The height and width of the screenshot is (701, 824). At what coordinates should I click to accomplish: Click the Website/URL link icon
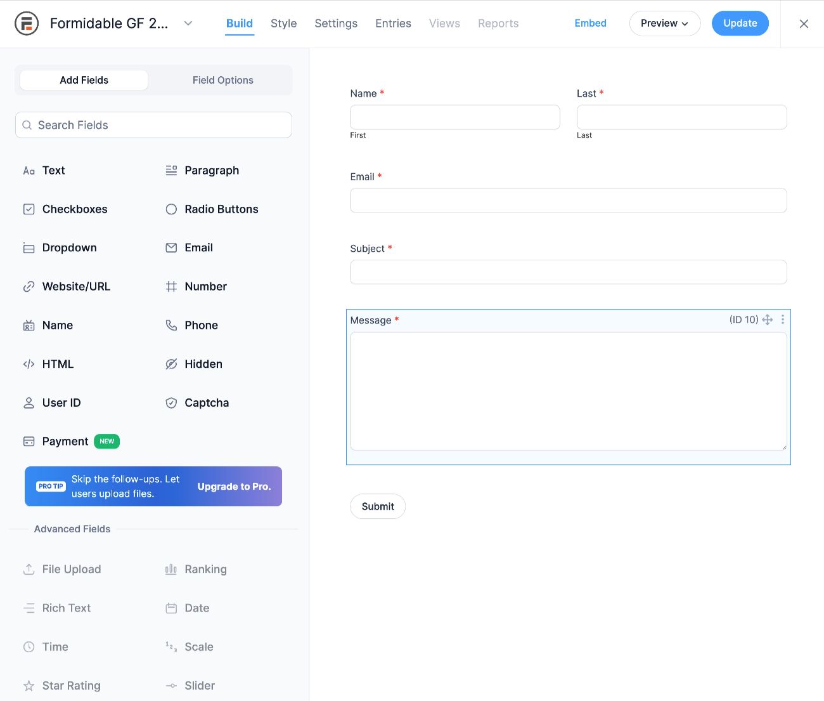(29, 286)
